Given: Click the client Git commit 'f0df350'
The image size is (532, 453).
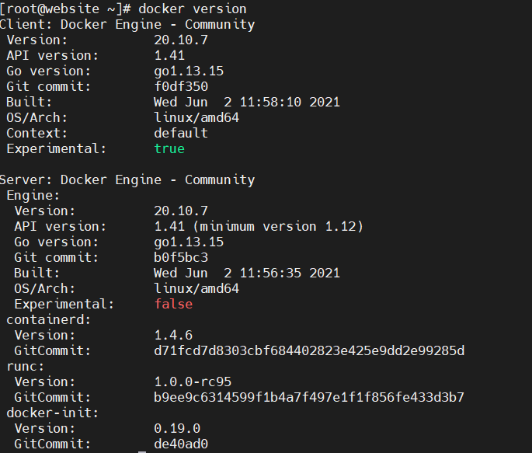Looking at the screenshot, I should pyautogui.click(x=181, y=86).
